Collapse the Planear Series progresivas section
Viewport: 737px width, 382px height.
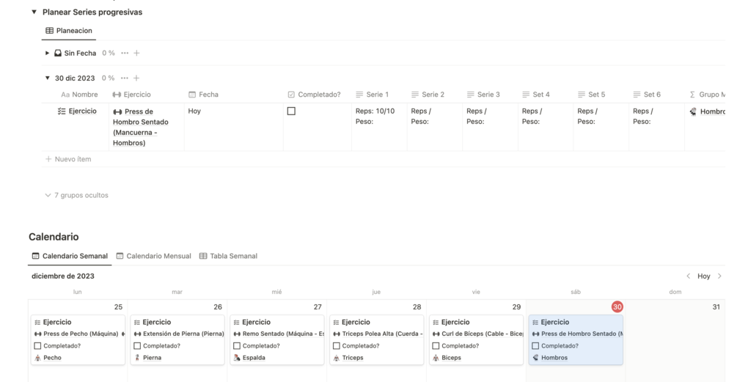34,12
